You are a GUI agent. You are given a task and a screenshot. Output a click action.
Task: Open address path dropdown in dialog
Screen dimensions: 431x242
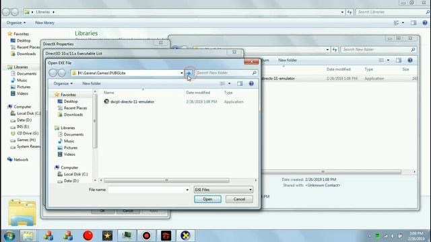coord(182,73)
